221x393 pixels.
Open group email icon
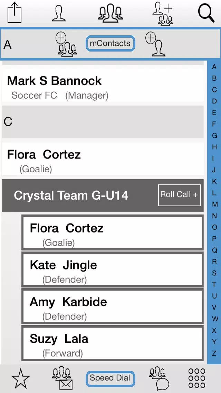point(62,378)
